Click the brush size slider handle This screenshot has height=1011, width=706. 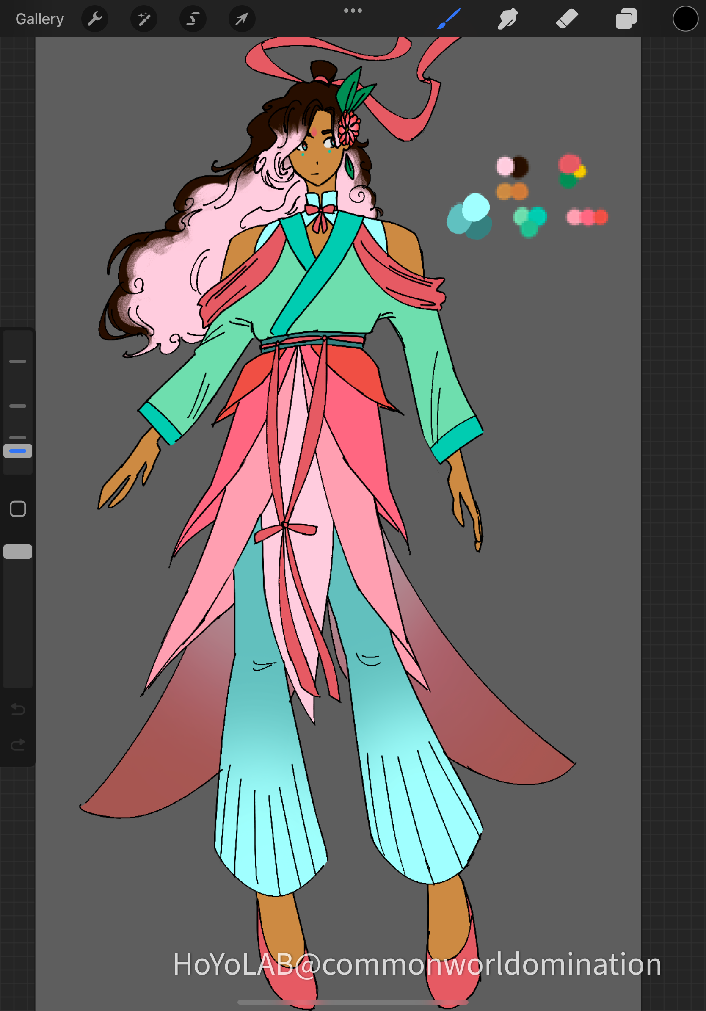coord(18,450)
